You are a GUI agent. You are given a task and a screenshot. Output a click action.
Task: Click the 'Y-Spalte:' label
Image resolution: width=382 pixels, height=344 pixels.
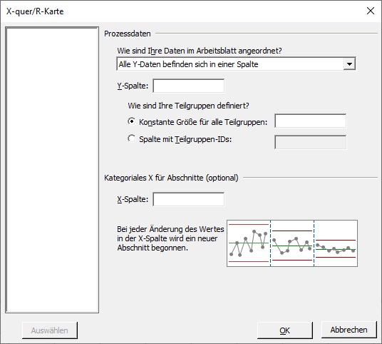pyautogui.click(x=133, y=86)
